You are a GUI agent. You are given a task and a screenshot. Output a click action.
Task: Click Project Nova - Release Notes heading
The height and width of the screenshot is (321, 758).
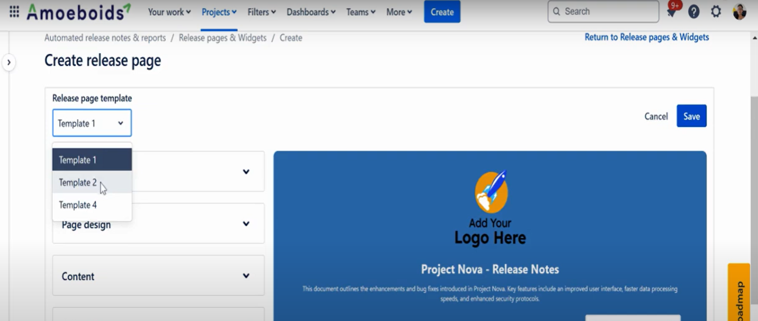(490, 270)
